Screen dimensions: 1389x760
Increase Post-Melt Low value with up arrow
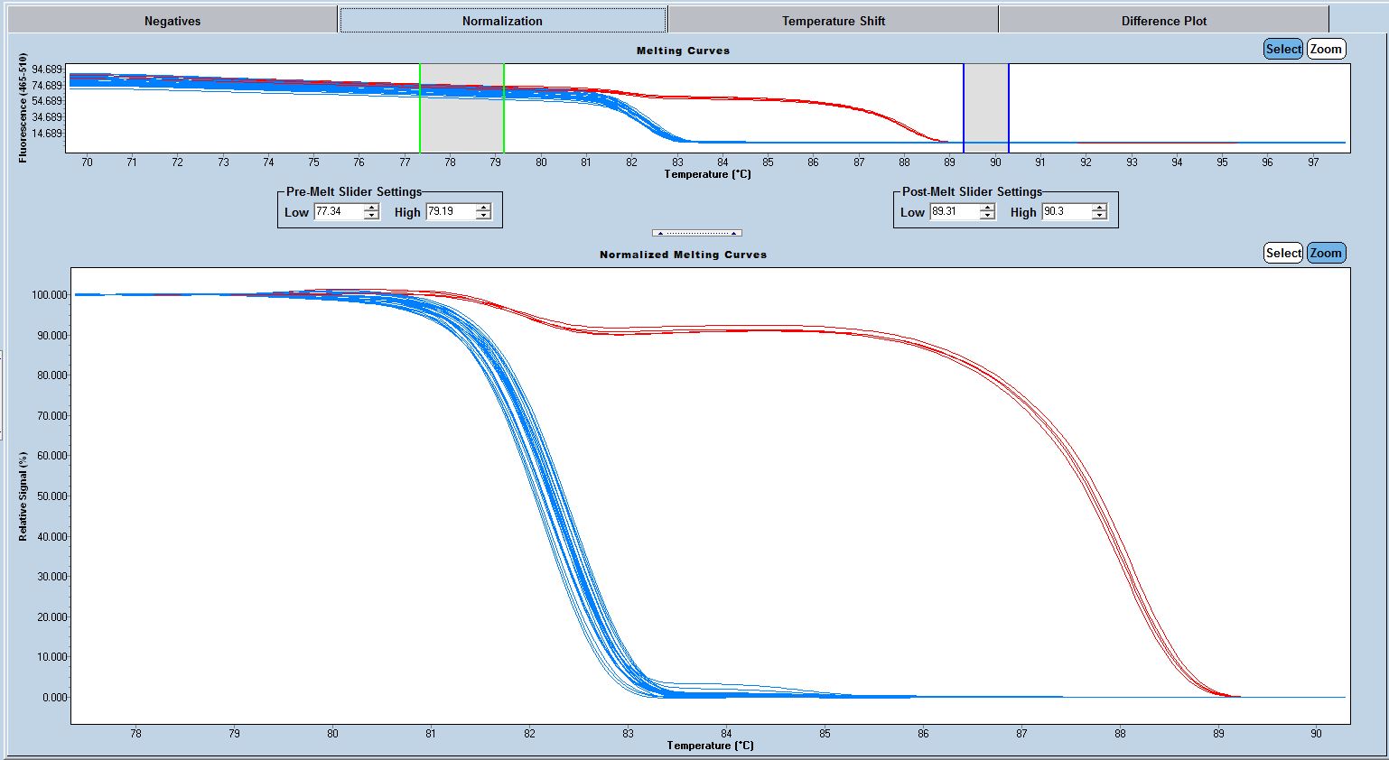point(987,208)
